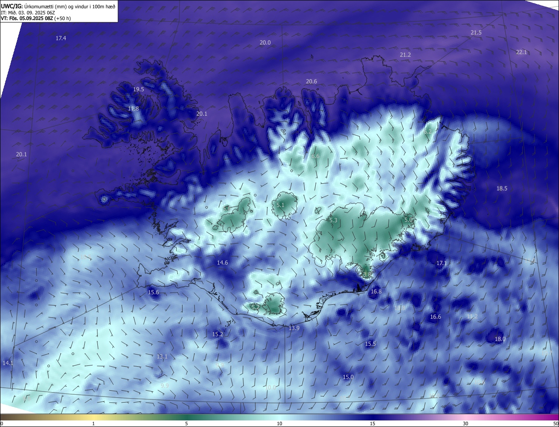Click the colorbar tick label 50
559x427 pixels.
(x=556, y=424)
